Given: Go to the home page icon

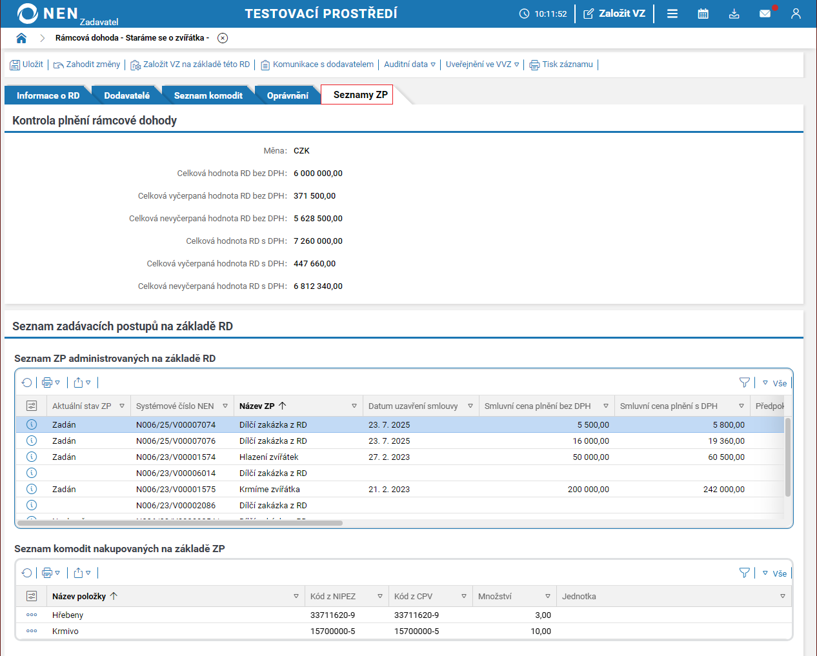Looking at the screenshot, I should pos(21,38).
